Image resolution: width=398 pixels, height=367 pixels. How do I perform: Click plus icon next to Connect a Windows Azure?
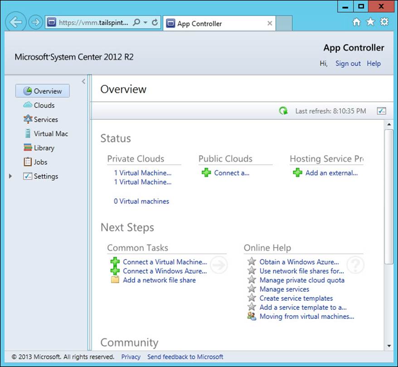click(x=115, y=270)
